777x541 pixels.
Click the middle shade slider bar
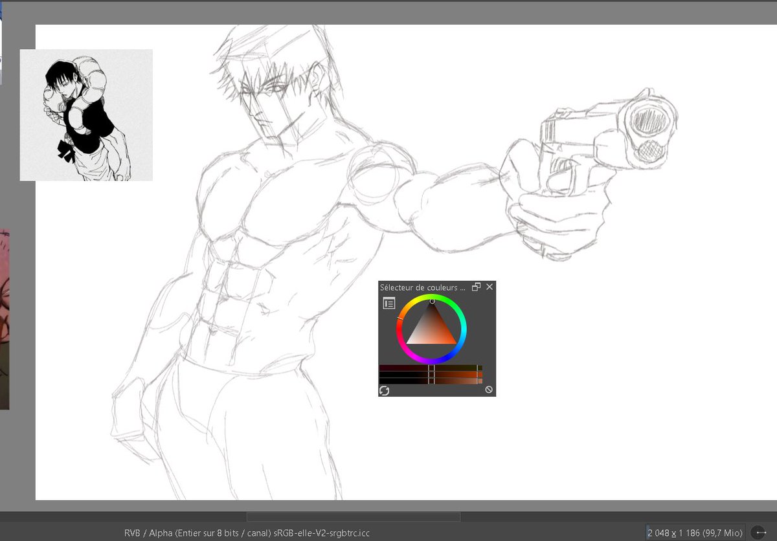point(431,374)
